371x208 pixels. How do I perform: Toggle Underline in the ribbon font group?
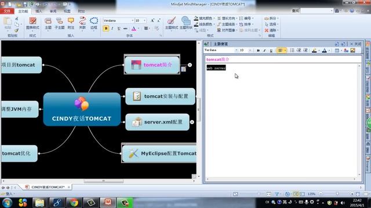(119, 28)
